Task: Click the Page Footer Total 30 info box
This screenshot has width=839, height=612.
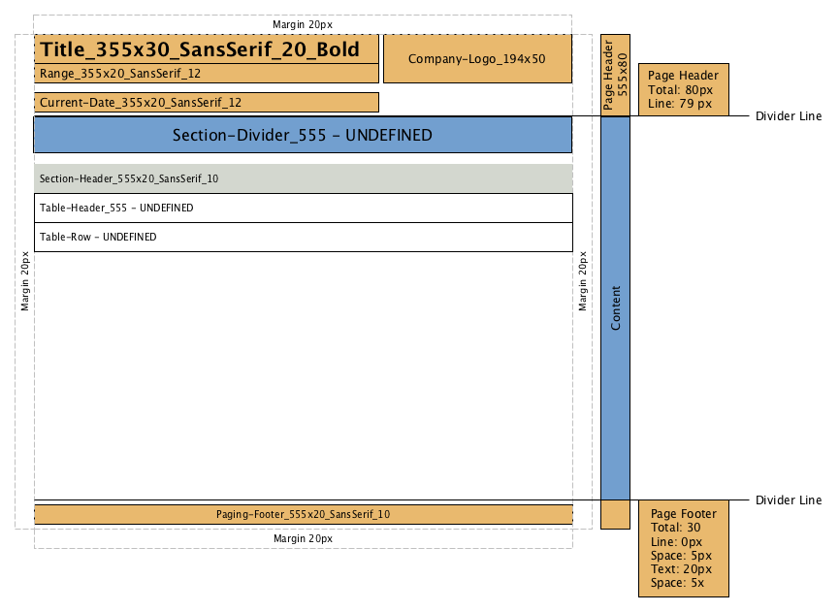Action: click(683, 549)
